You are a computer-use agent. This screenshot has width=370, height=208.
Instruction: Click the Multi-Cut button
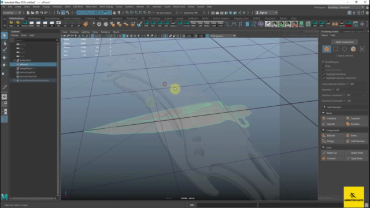click(x=332, y=153)
